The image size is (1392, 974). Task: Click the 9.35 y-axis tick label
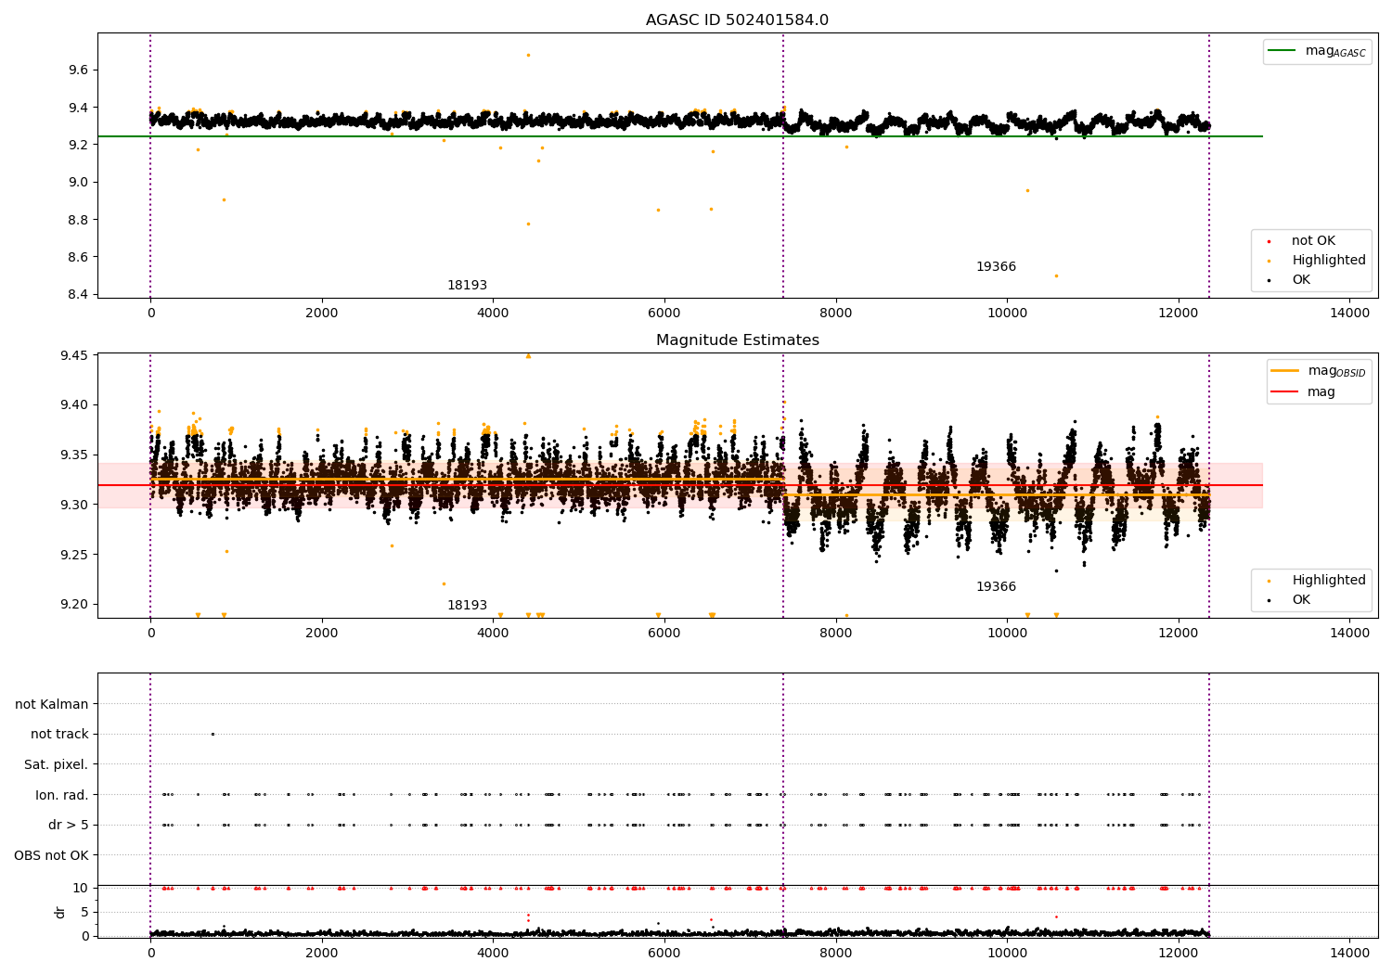(73, 455)
